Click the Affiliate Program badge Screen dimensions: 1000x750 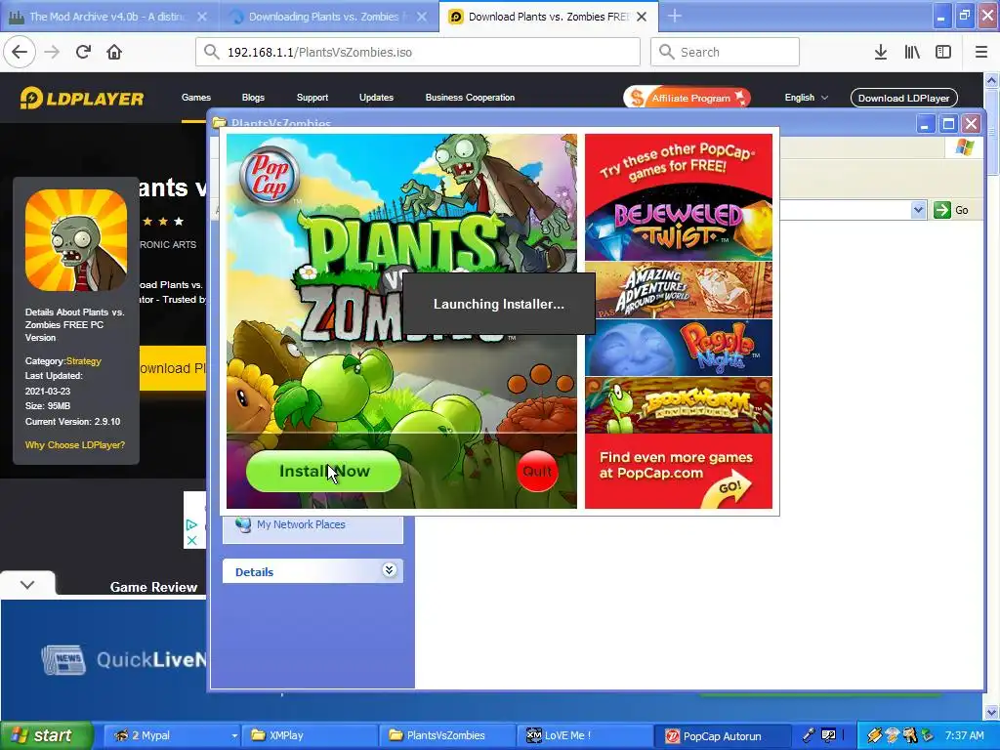coord(687,98)
